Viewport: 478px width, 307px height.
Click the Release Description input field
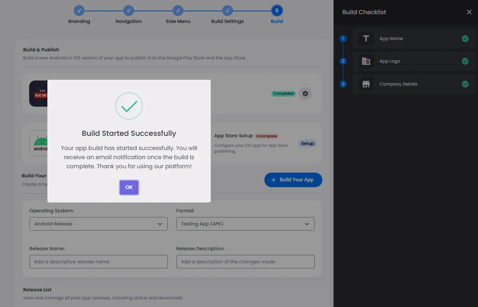click(x=245, y=262)
